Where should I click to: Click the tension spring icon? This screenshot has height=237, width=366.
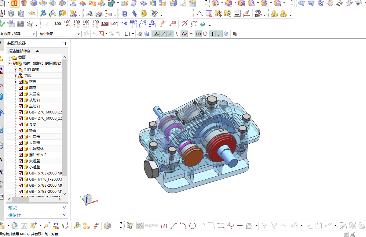[x=134, y=14]
